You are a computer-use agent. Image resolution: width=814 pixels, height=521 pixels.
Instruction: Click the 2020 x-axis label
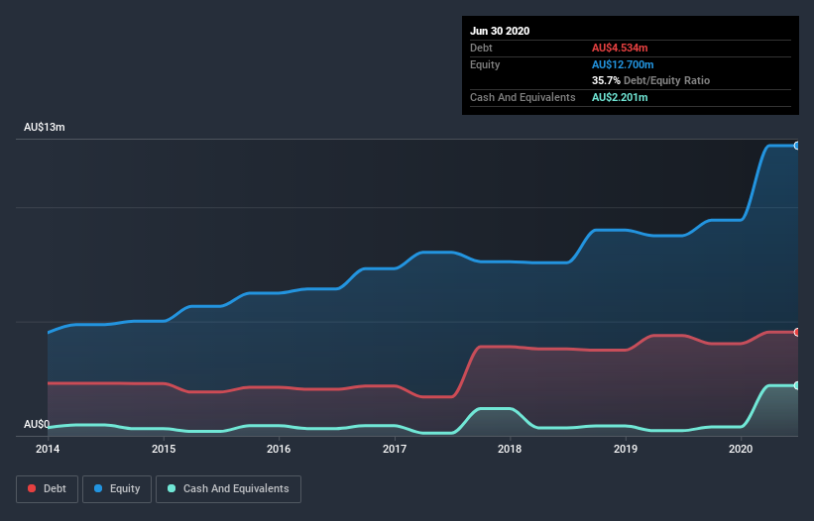click(x=741, y=449)
